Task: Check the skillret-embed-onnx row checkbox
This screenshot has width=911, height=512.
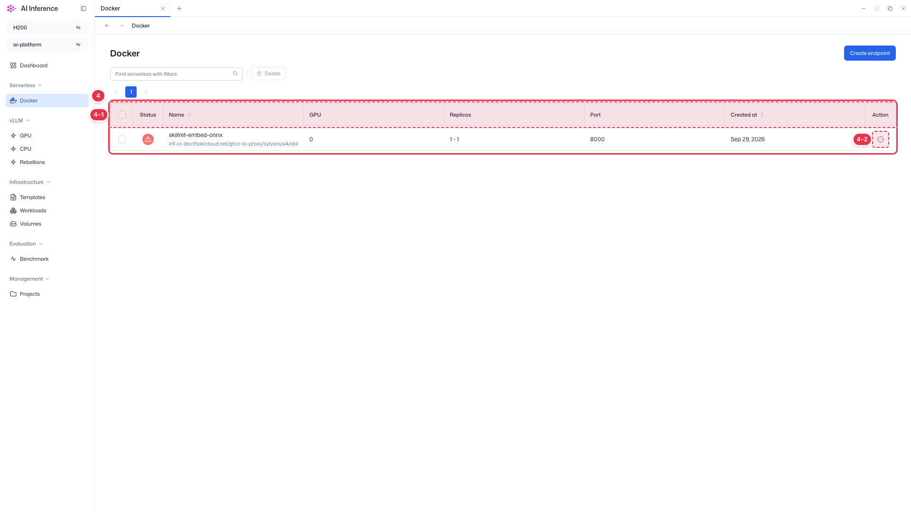Action: (122, 139)
